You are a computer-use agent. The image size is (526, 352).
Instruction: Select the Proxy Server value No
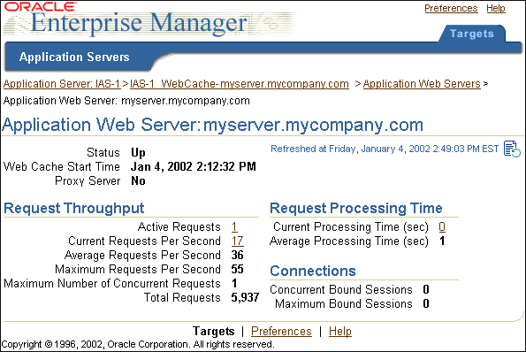(x=138, y=181)
